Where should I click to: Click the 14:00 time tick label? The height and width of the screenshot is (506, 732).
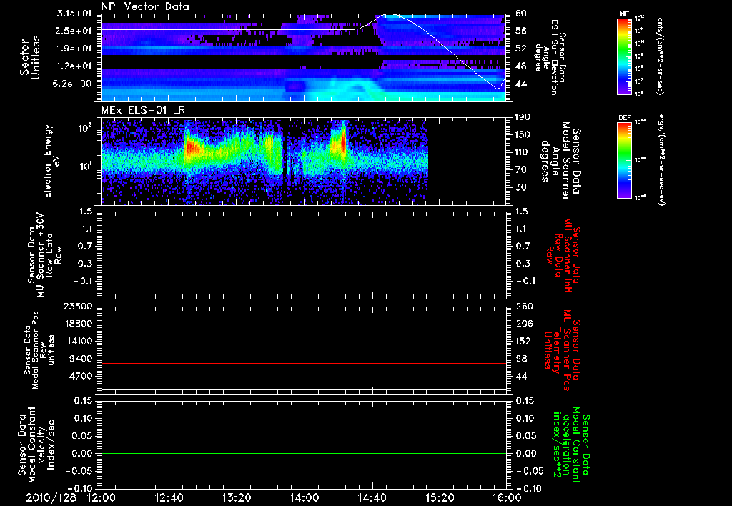point(305,497)
